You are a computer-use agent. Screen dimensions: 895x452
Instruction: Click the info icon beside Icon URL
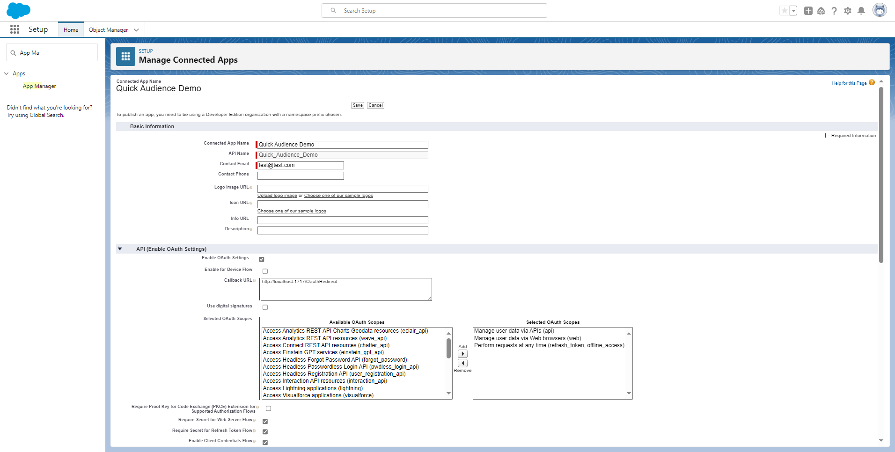(251, 203)
